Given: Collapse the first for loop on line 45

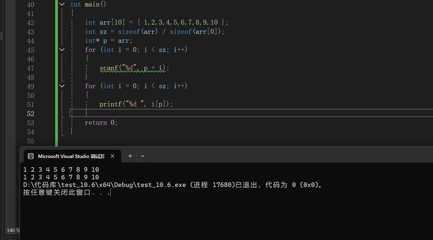Looking at the screenshot, I should tap(62, 50).
